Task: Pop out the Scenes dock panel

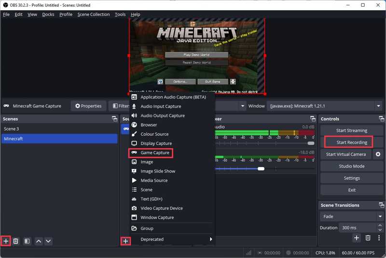Action: [x=114, y=119]
